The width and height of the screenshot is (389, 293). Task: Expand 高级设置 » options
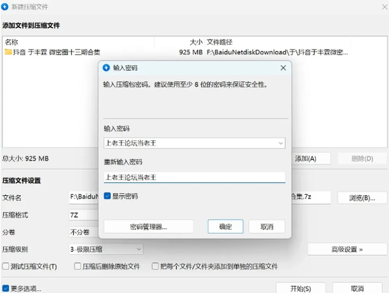[x=347, y=249]
